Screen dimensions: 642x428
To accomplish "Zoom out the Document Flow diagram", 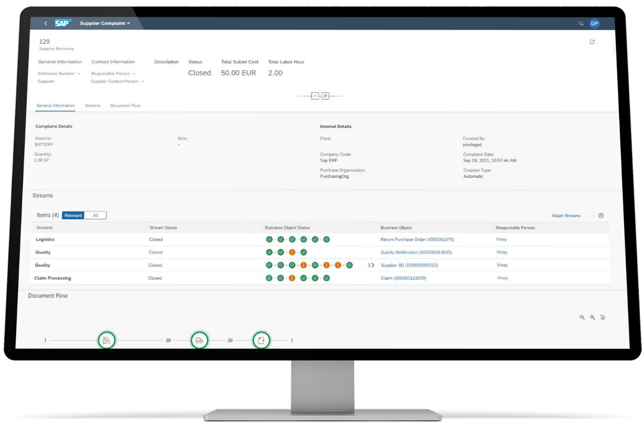I will click(582, 317).
